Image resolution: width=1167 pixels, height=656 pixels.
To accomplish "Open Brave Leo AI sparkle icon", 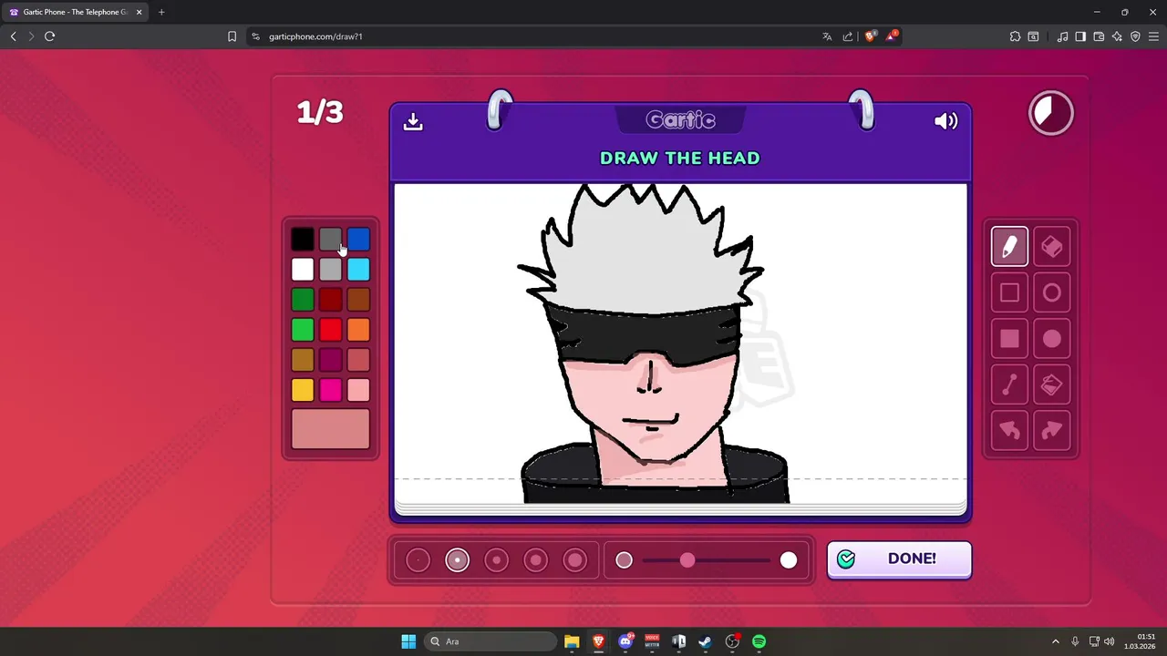I will [x=1117, y=36].
